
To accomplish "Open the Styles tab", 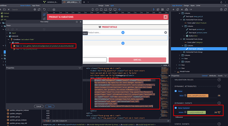I will [x=193, y=6].
